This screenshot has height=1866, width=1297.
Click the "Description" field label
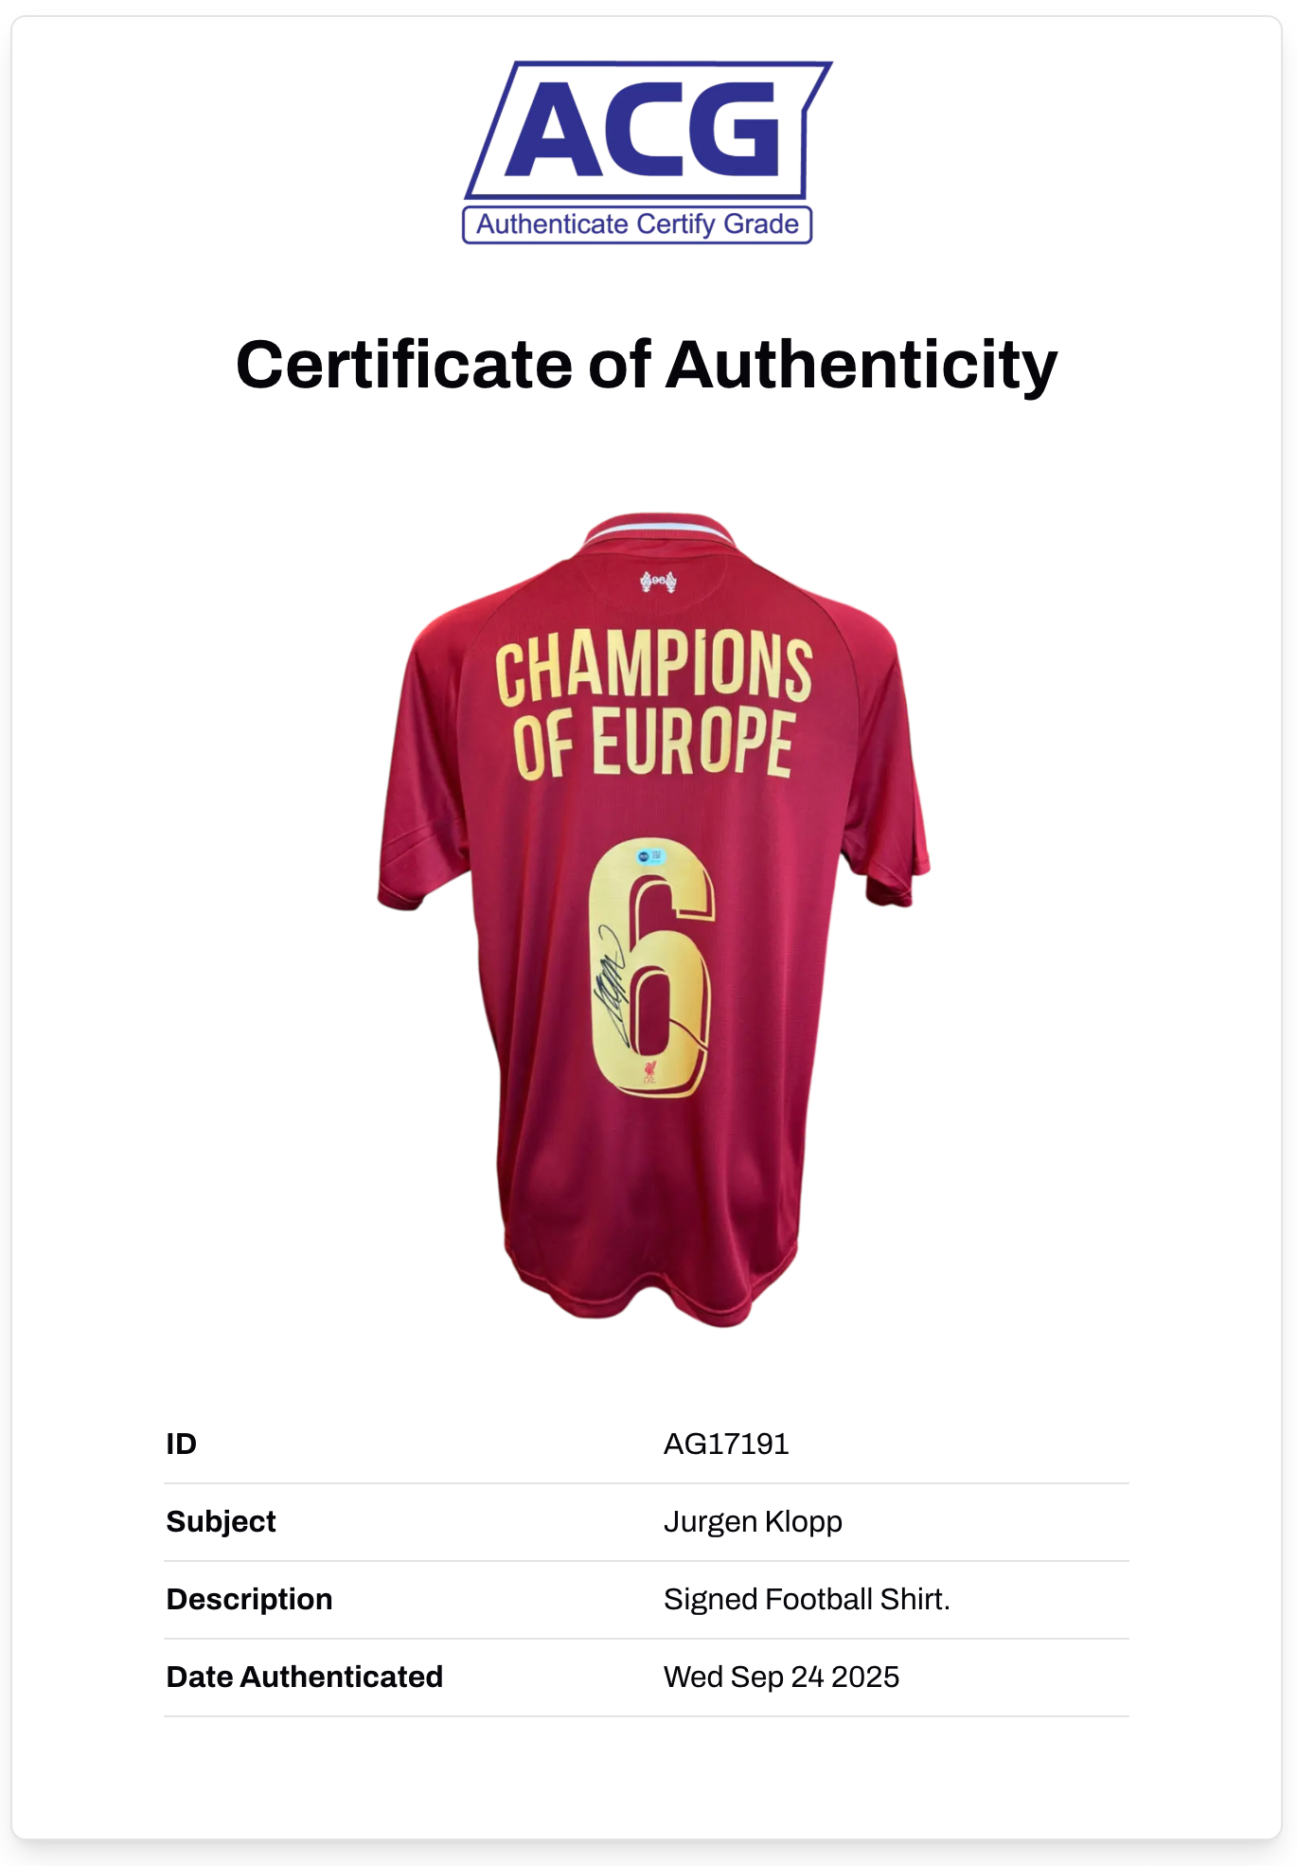tap(249, 1599)
